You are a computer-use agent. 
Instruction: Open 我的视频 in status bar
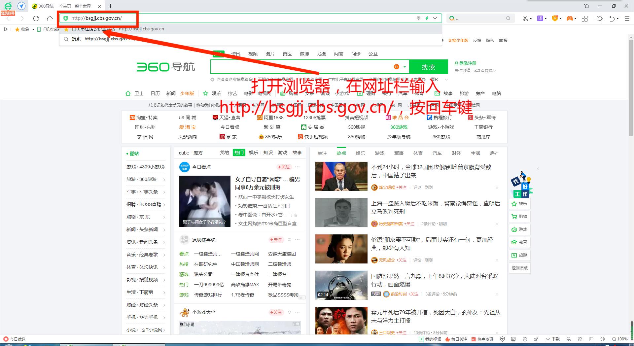[430, 339]
